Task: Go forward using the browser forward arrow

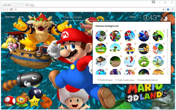Action: [7, 10]
